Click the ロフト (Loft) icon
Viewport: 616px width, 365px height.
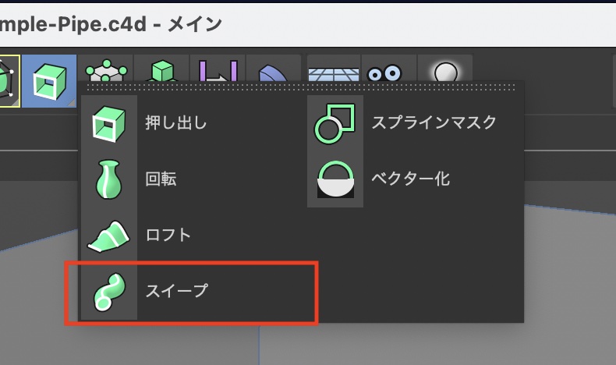pyautogui.click(x=108, y=235)
